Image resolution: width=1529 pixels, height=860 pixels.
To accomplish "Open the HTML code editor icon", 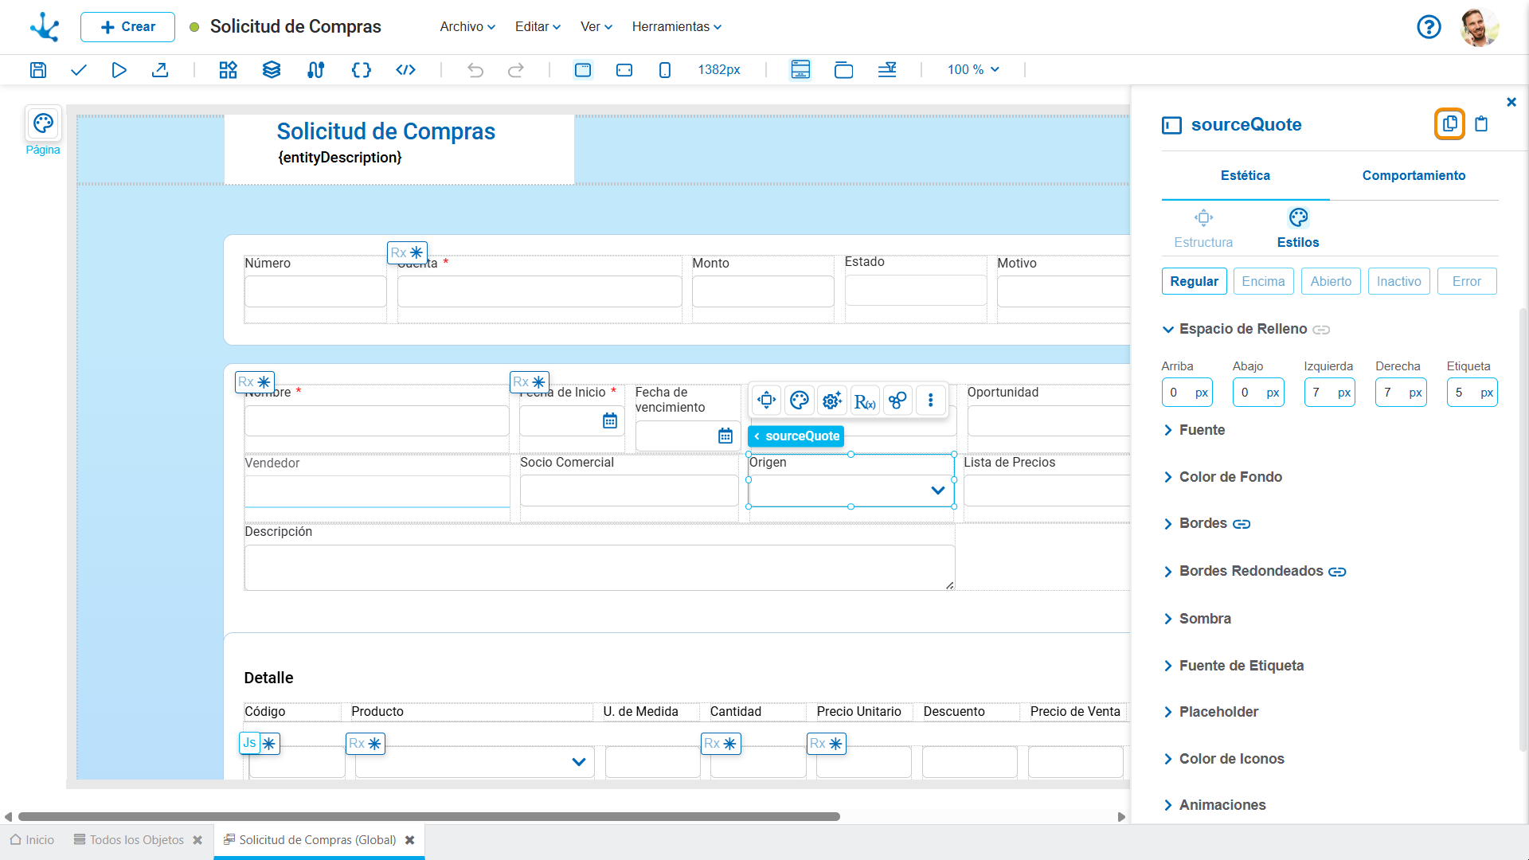I will (405, 70).
